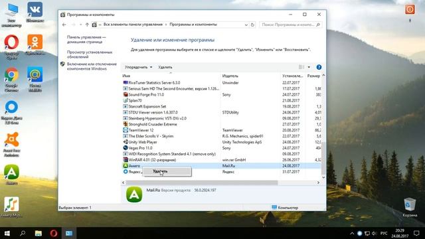425x239 pixels.
Task: Choose Удалить in the context menu
Action: coord(167,171)
